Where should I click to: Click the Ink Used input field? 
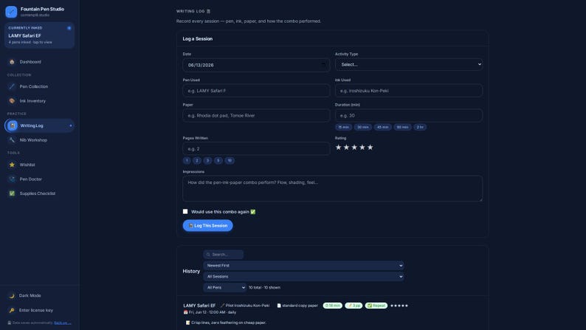pyautogui.click(x=409, y=91)
